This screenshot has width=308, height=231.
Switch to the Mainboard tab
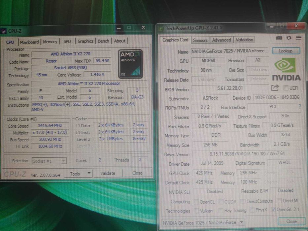tap(29, 42)
